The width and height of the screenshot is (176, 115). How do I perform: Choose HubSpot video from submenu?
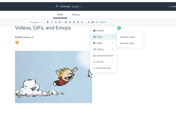pos(127,37)
